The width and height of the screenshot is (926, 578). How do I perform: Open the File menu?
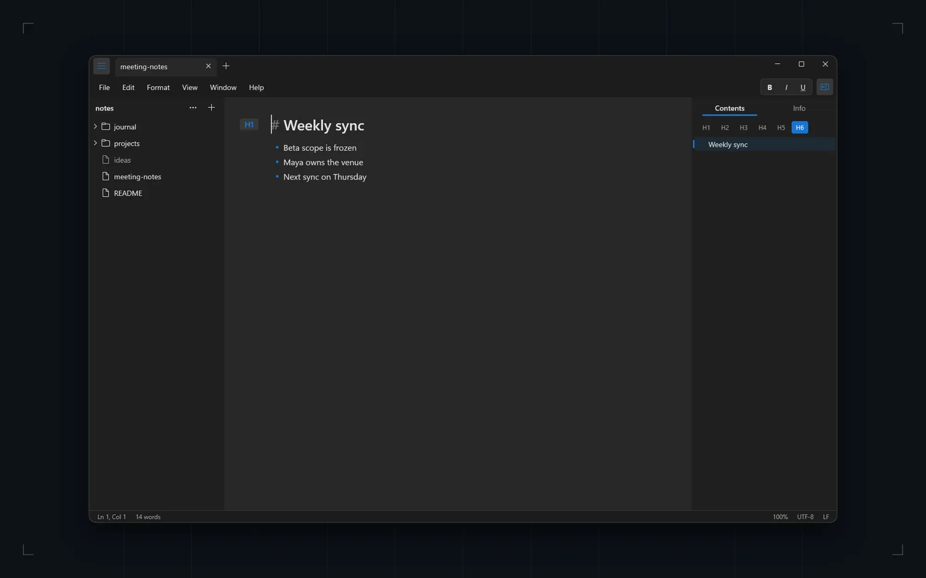104,87
